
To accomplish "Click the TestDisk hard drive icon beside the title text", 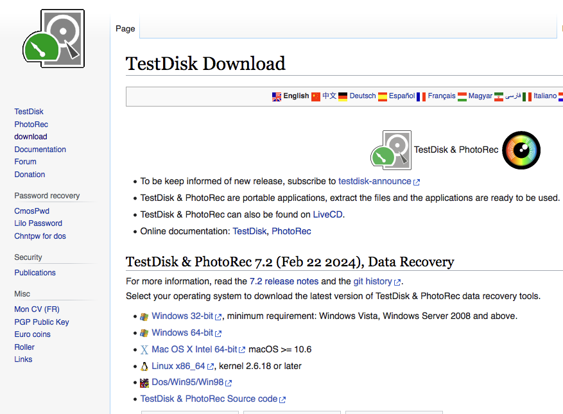I will tap(391, 150).
